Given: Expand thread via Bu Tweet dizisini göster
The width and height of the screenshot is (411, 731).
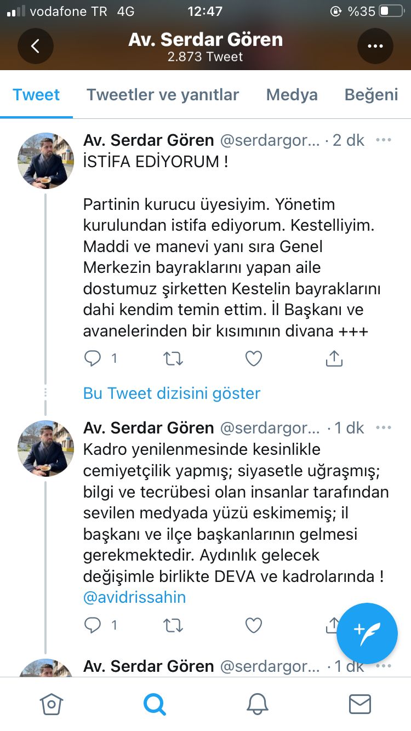Looking at the screenshot, I should click(172, 393).
